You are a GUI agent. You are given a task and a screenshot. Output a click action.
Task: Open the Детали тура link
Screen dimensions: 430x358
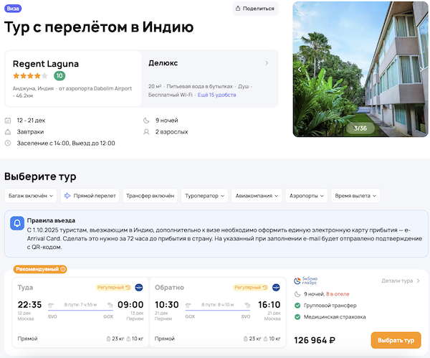click(x=401, y=281)
